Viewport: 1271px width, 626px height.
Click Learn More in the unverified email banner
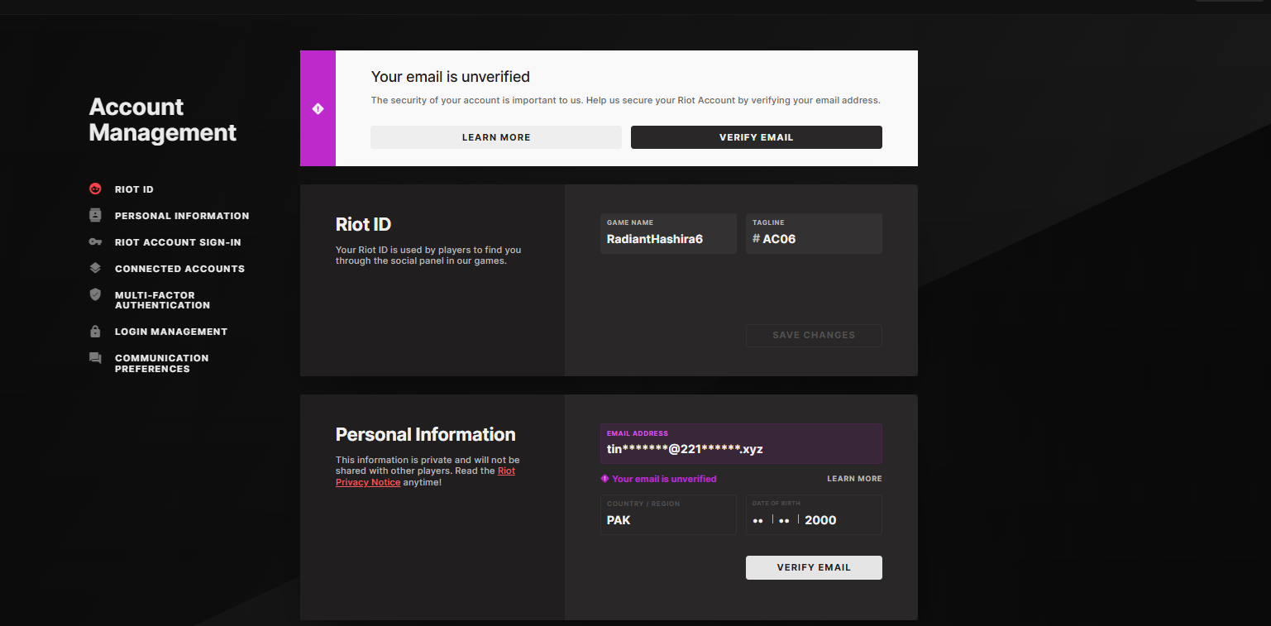click(x=496, y=137)
